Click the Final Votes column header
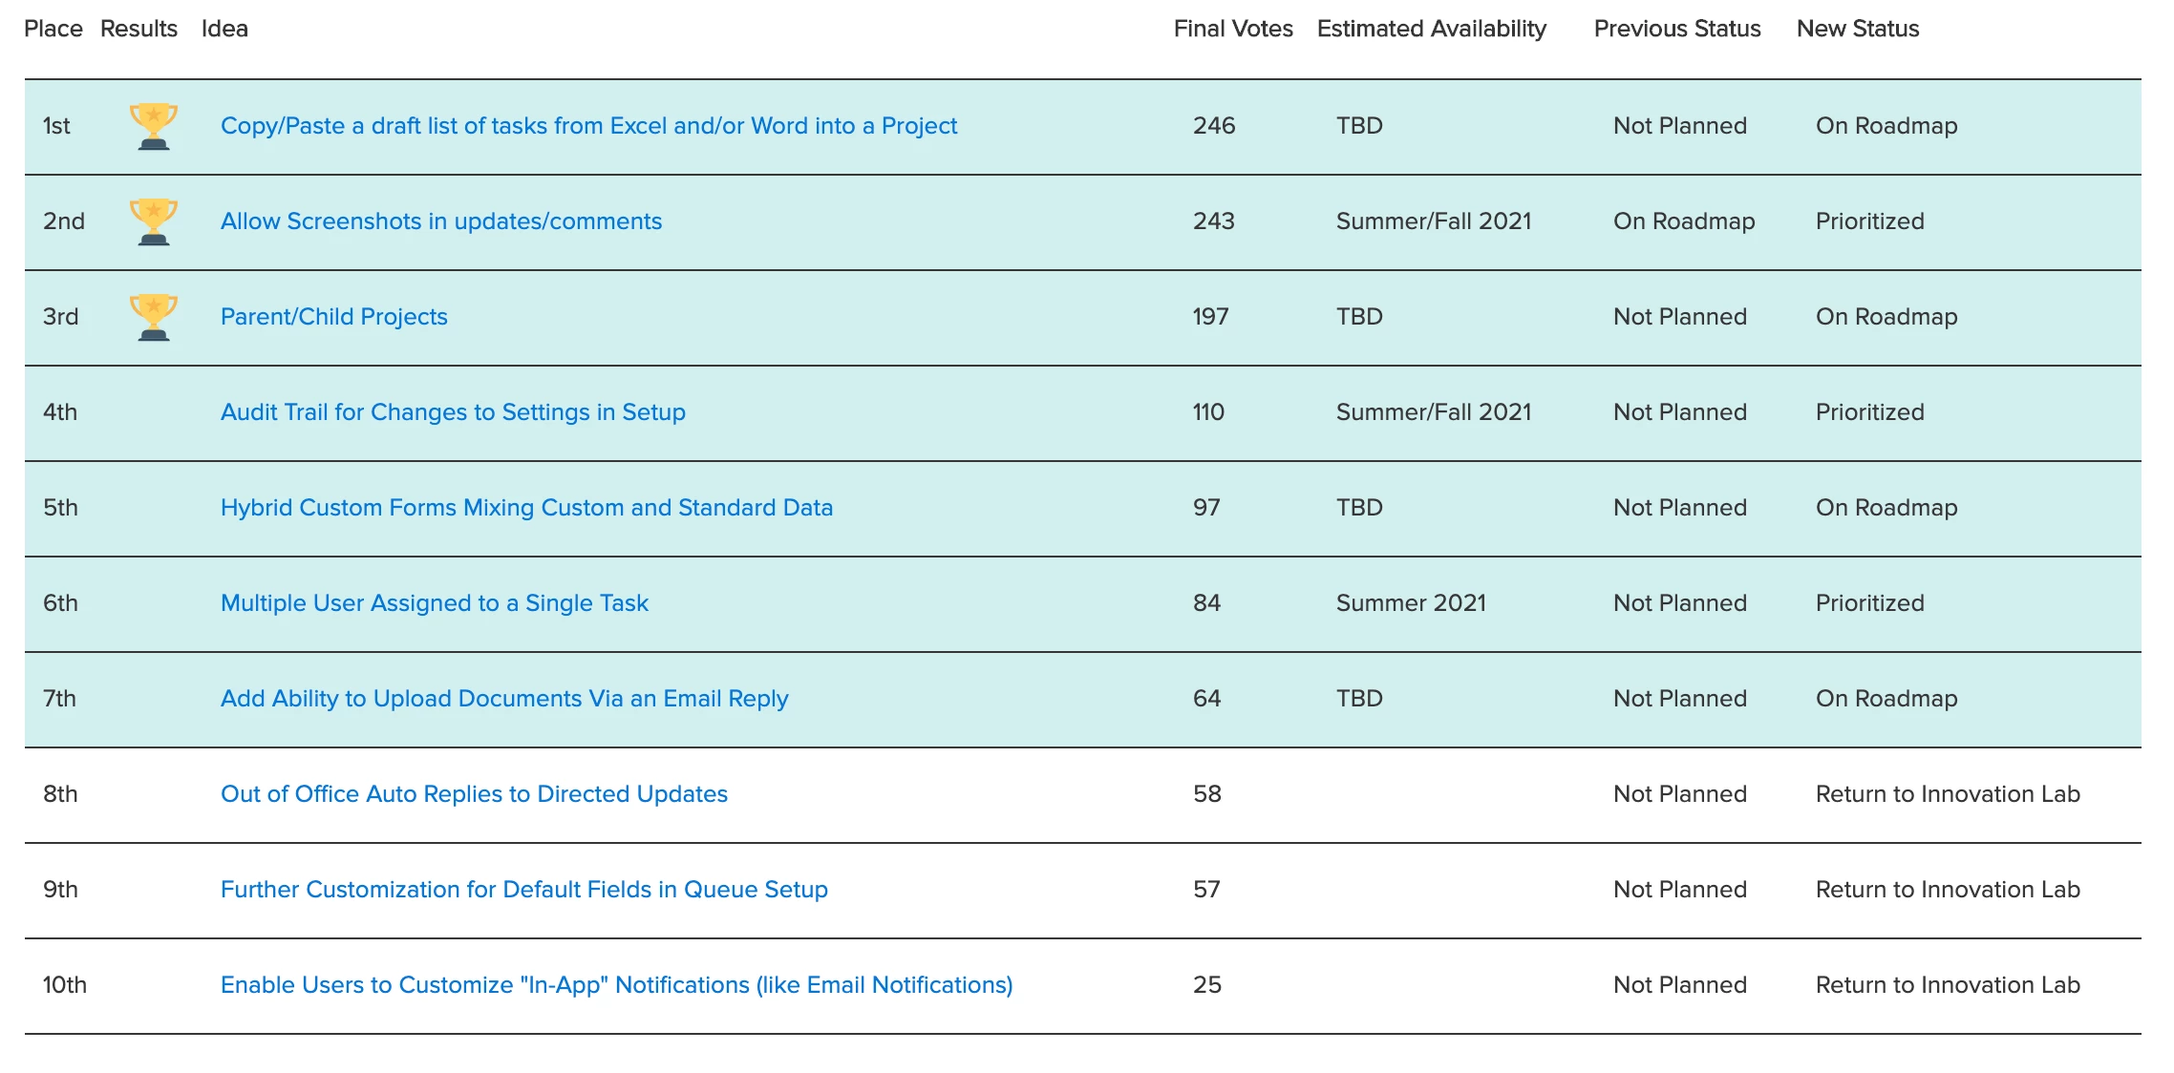The width and height of the screenshot is (2174, 1073). [x=1233, y=29]
